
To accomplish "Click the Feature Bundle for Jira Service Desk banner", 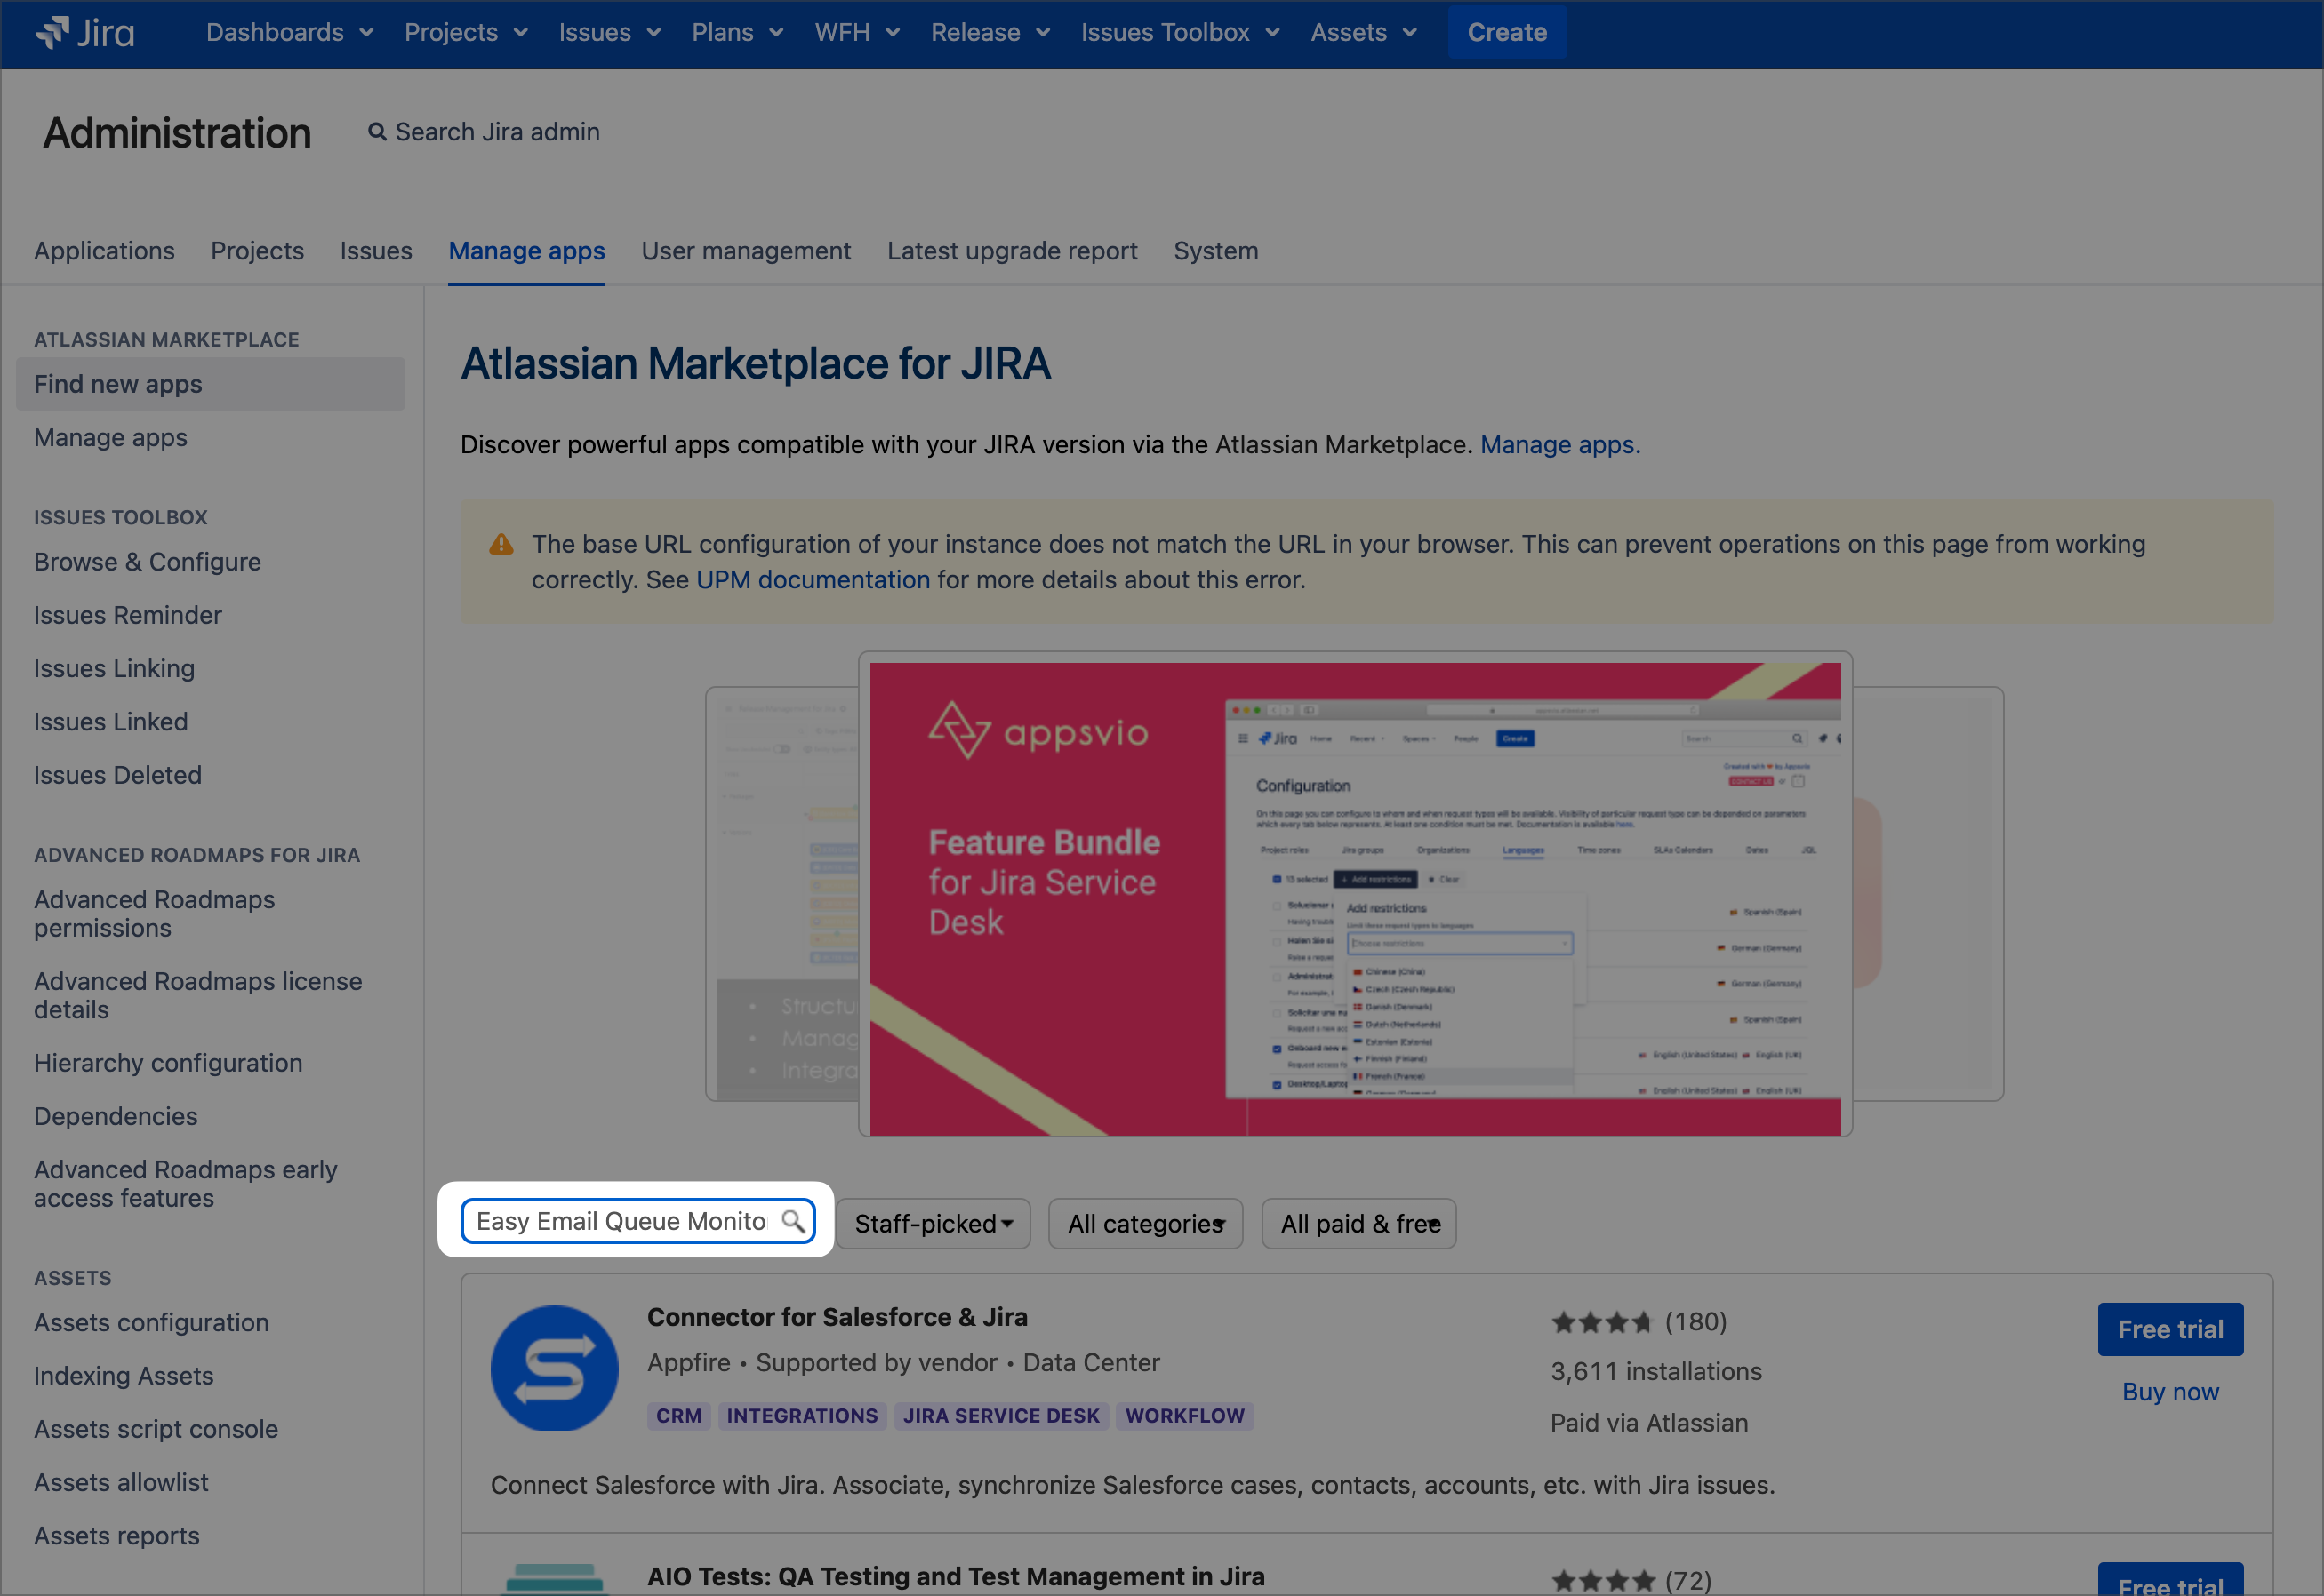I will tap(1355, 898).
